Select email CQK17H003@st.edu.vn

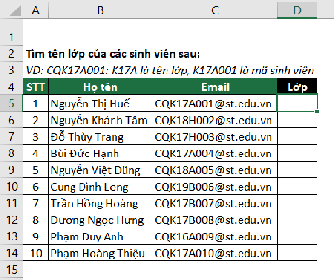(x=215, y=136)
